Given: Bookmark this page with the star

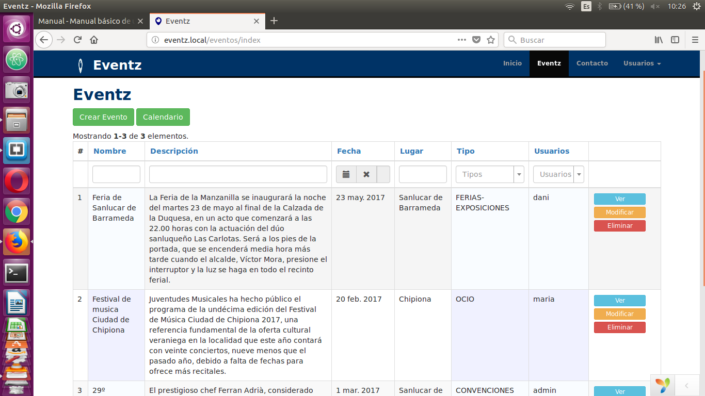Looking at the screenshot, I should [x=491, y=40].
